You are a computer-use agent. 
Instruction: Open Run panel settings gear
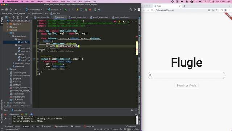(x=132, y=110)
